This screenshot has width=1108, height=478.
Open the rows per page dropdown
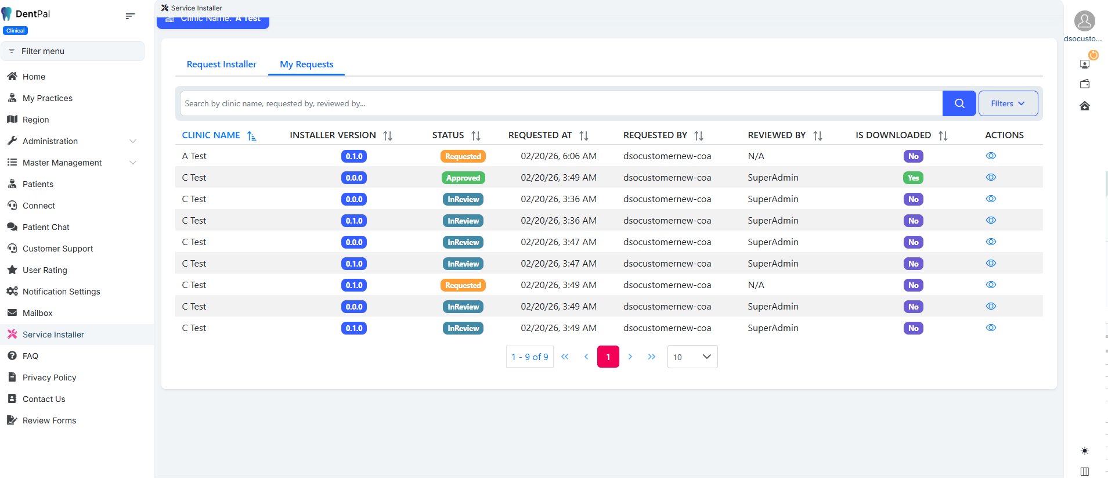click(x=692, y=357)
